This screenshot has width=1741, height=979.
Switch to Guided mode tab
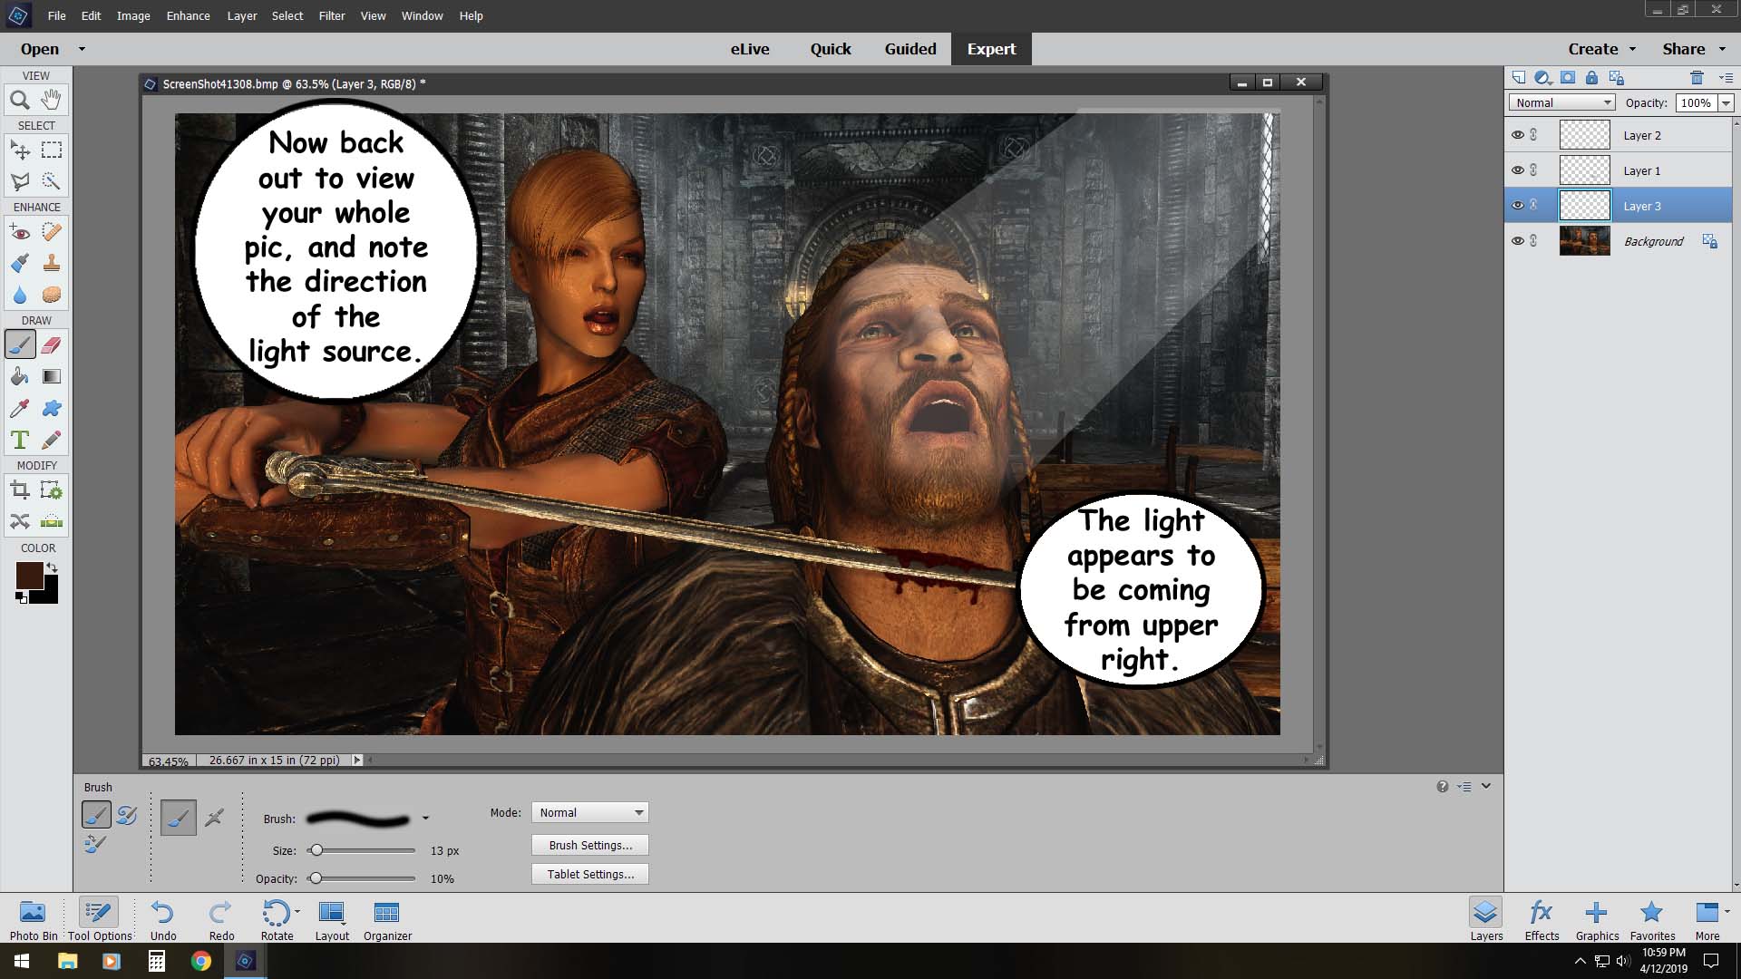[910, 49]
